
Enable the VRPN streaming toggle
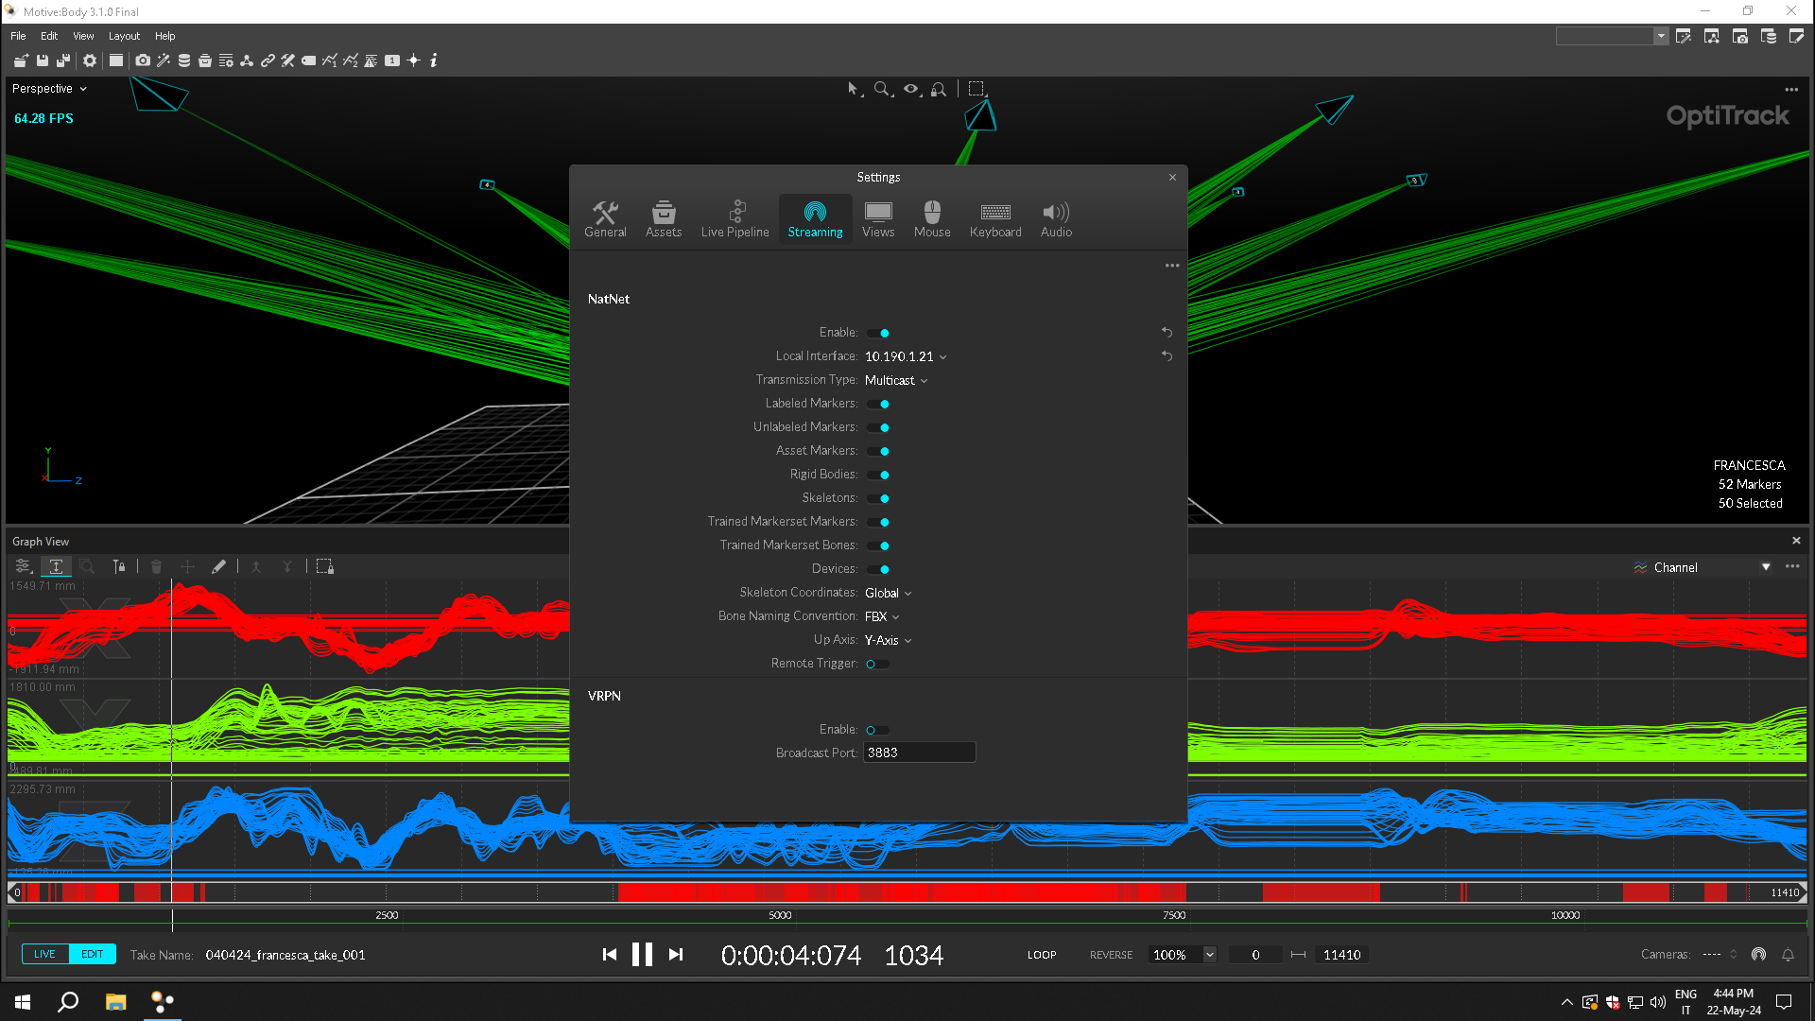876,730
